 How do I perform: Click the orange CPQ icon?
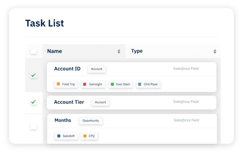tap(85, 136)
